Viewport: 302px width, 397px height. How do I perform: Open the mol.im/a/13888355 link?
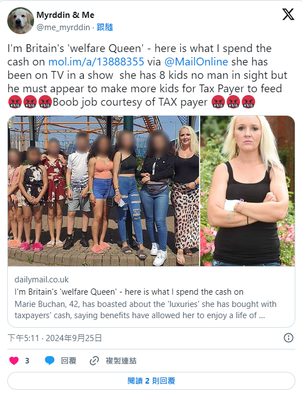pos(96,62)
